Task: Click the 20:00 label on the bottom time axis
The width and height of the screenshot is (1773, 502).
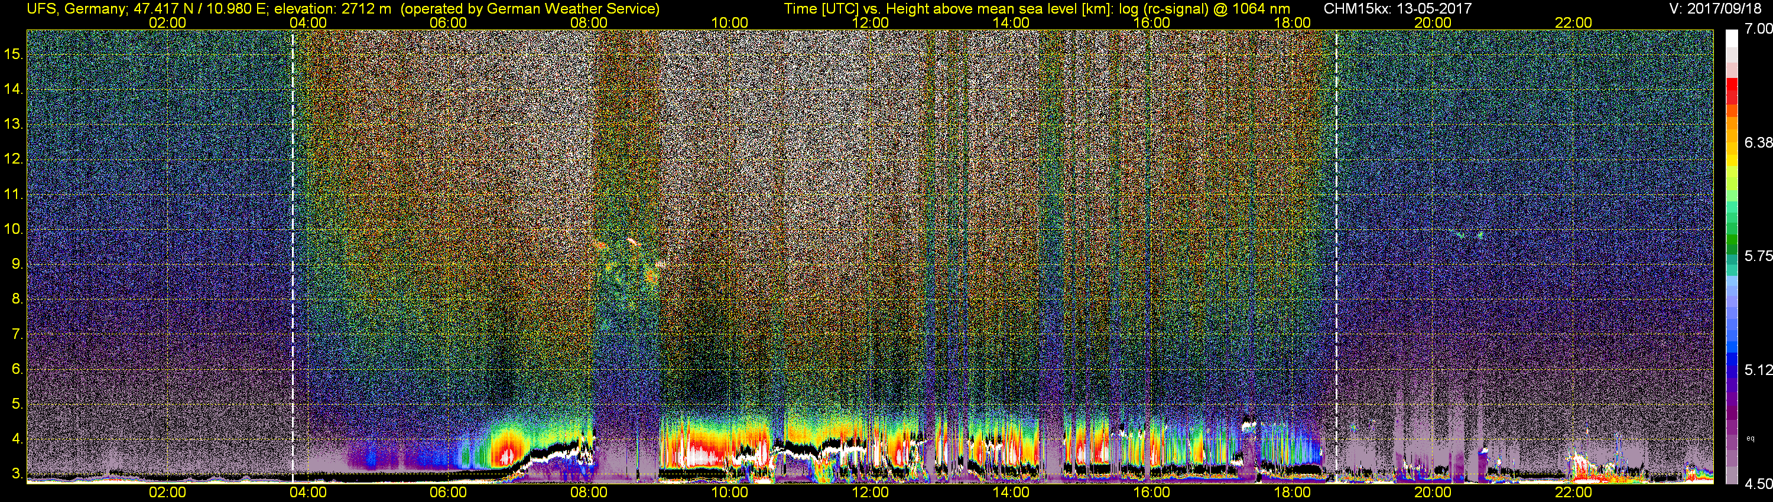Action: [x=1433, y=493]
